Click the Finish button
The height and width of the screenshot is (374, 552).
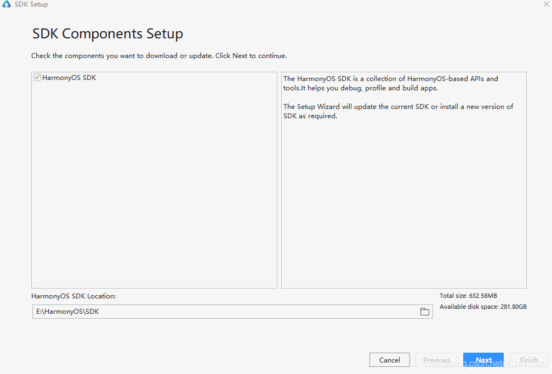(529, 360)
